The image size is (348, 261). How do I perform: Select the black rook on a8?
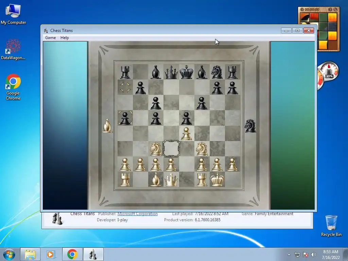tap(125, 72)
